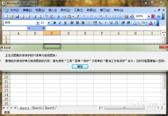Cut selection with the scissors icon

59,16
